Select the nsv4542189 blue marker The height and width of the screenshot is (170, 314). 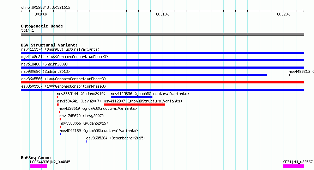tap(60, 134)
